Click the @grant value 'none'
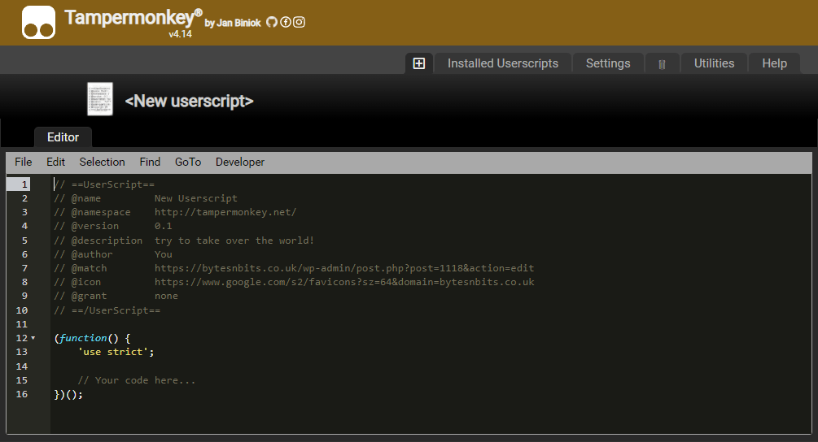Viewport: 818px width, 442px height. [166, 296]
